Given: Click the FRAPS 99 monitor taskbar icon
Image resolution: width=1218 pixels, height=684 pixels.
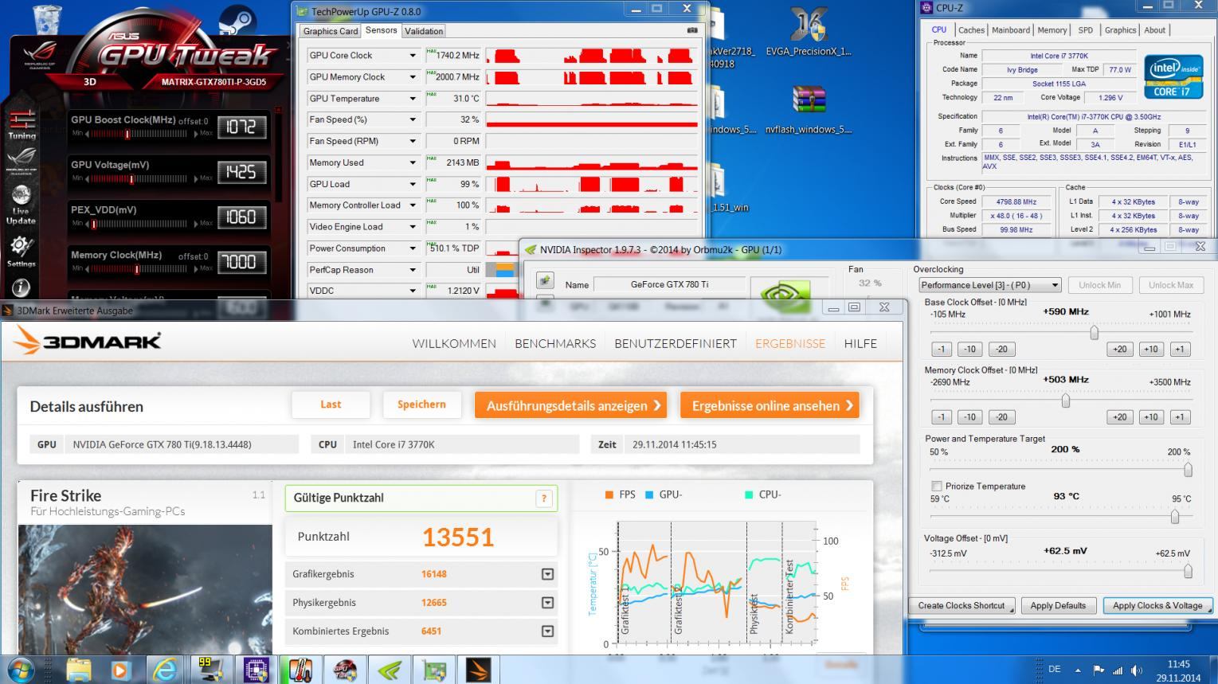Looking at the screenshot, I should (210, 670).
